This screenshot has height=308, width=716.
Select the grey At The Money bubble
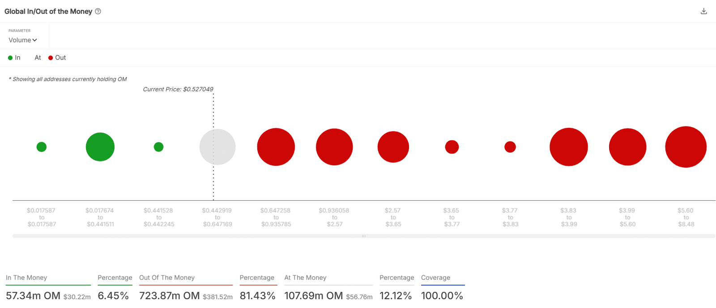point(217,147)
